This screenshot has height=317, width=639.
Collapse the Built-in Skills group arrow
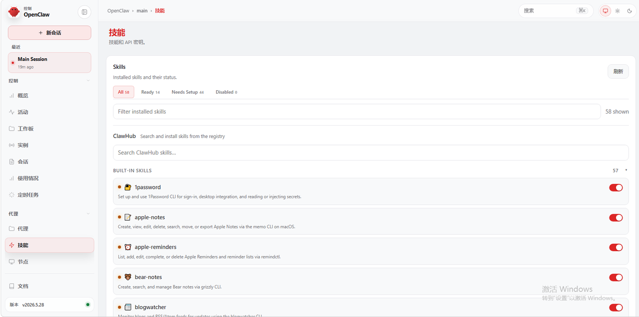pos(626,170)
